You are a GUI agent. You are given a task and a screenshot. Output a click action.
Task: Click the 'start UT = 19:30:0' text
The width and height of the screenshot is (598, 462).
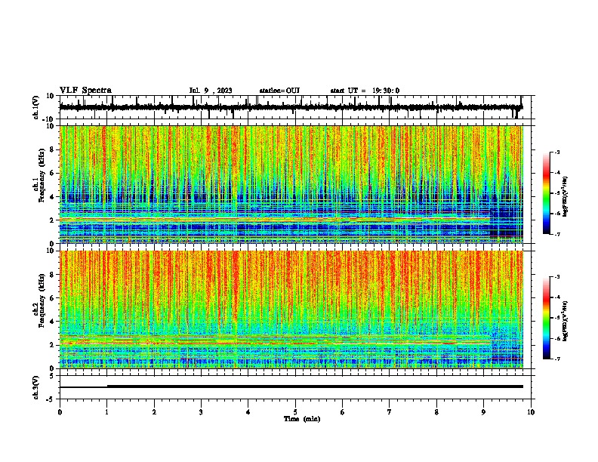(365, 91)
